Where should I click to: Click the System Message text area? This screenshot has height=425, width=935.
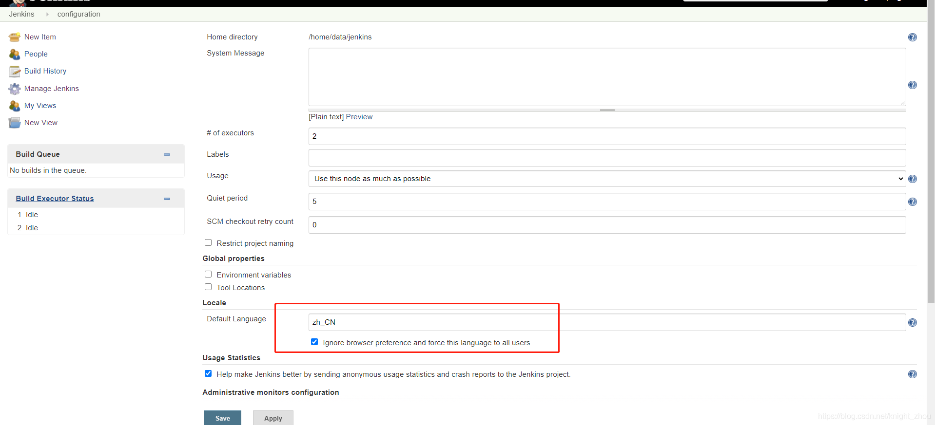coord(607,77)
